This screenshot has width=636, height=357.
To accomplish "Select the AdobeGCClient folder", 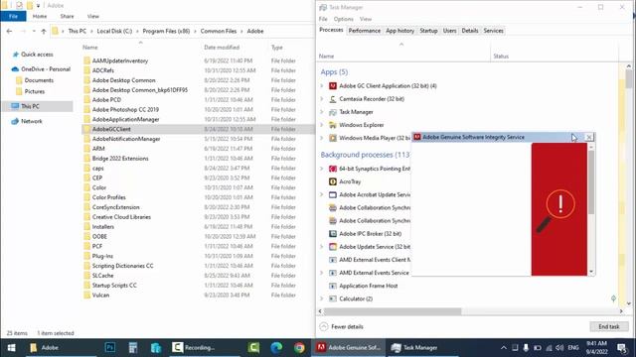I will click(x=111, y=129).
